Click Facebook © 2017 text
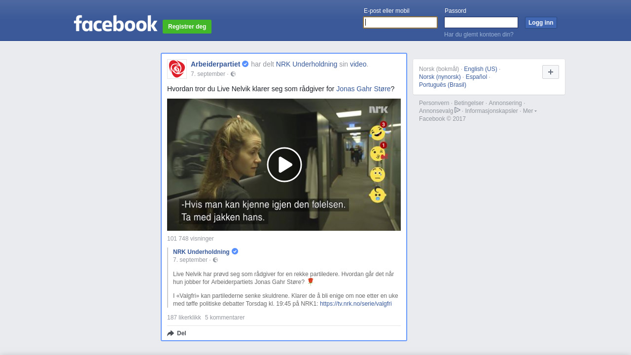631x355 pixels. pos(442,119)
